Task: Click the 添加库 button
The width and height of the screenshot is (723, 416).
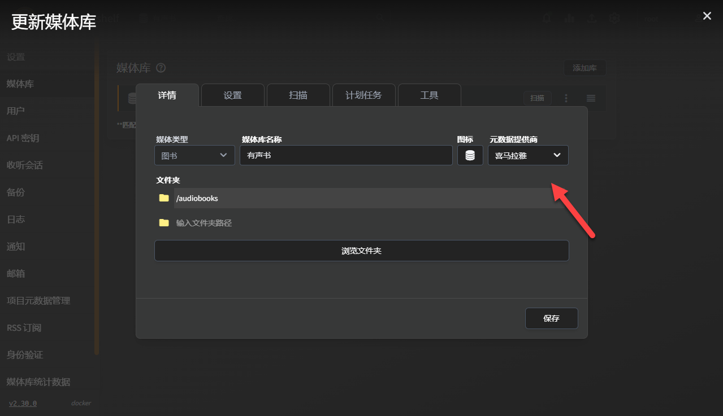Action: point(585,68)
